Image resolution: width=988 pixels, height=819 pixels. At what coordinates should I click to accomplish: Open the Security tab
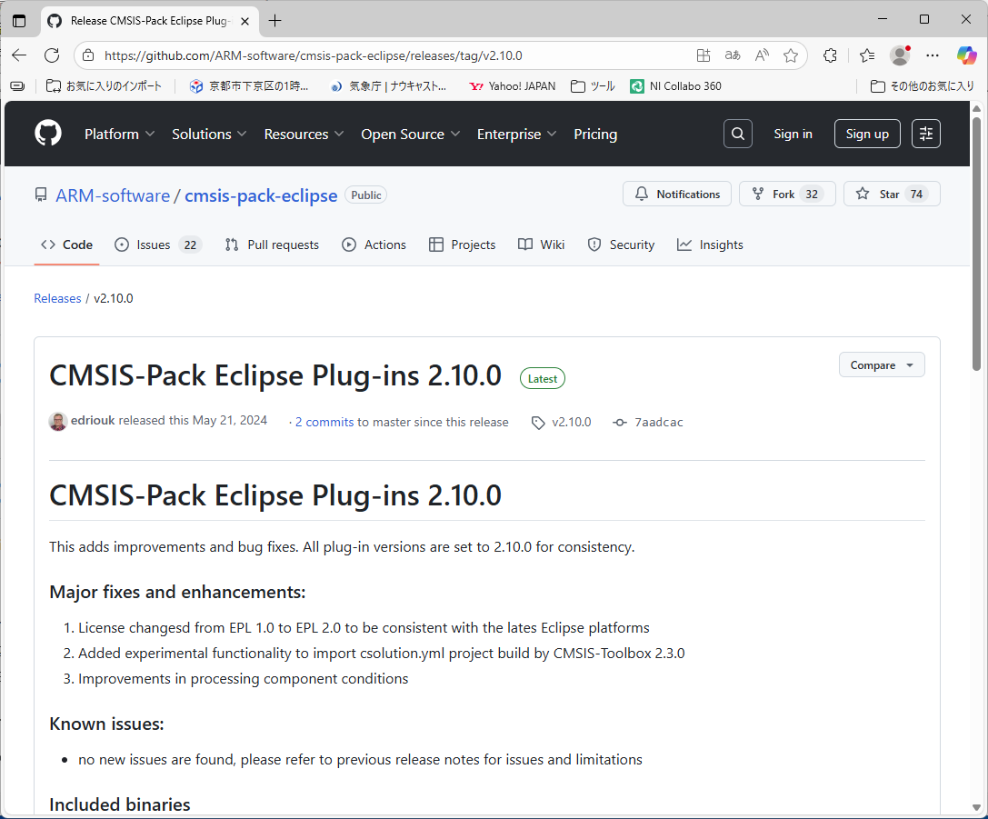point(622,245)
